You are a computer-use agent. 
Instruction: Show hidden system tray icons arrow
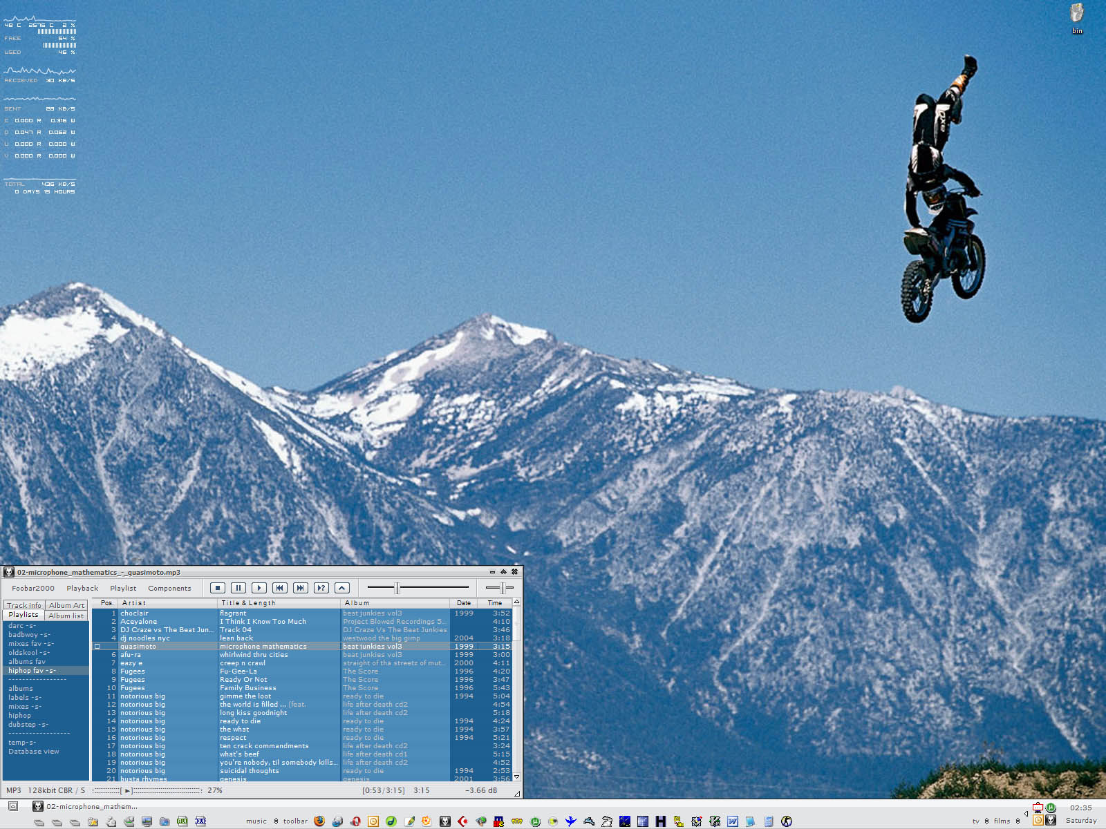(1026, 814)
